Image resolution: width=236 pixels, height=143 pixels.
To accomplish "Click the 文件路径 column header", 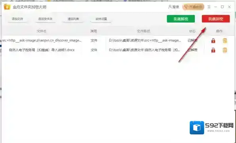I will click(143, 31).
